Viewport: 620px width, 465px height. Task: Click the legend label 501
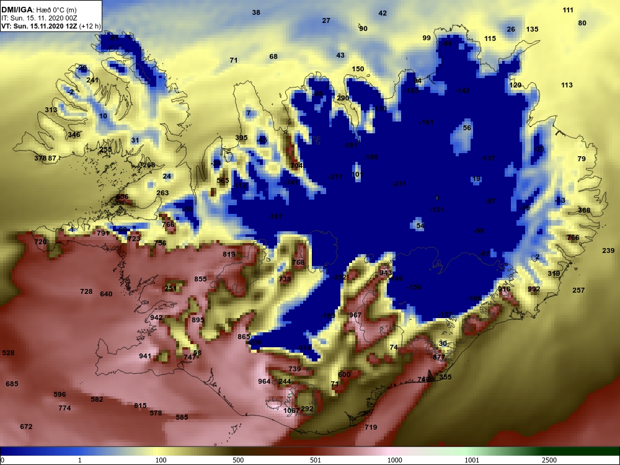coord(316,460)
